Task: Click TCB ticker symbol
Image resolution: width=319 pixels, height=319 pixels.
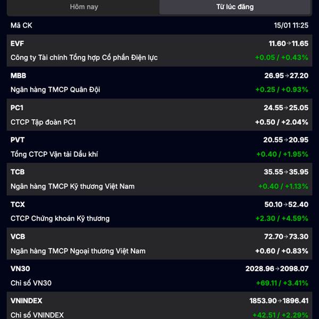Action: tap(18, 172)
